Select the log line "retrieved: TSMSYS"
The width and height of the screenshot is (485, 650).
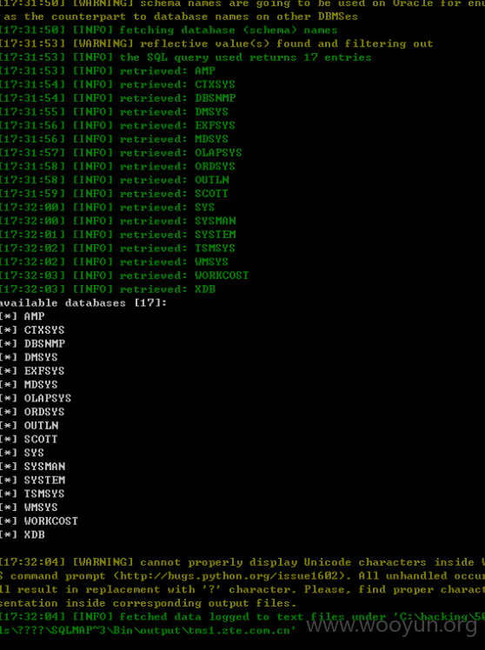[117, 249]
